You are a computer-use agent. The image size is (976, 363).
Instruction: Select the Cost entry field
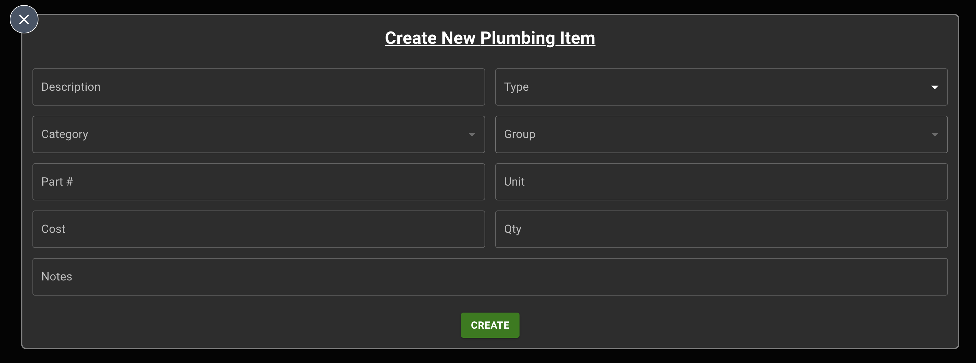tap(259, 229)
